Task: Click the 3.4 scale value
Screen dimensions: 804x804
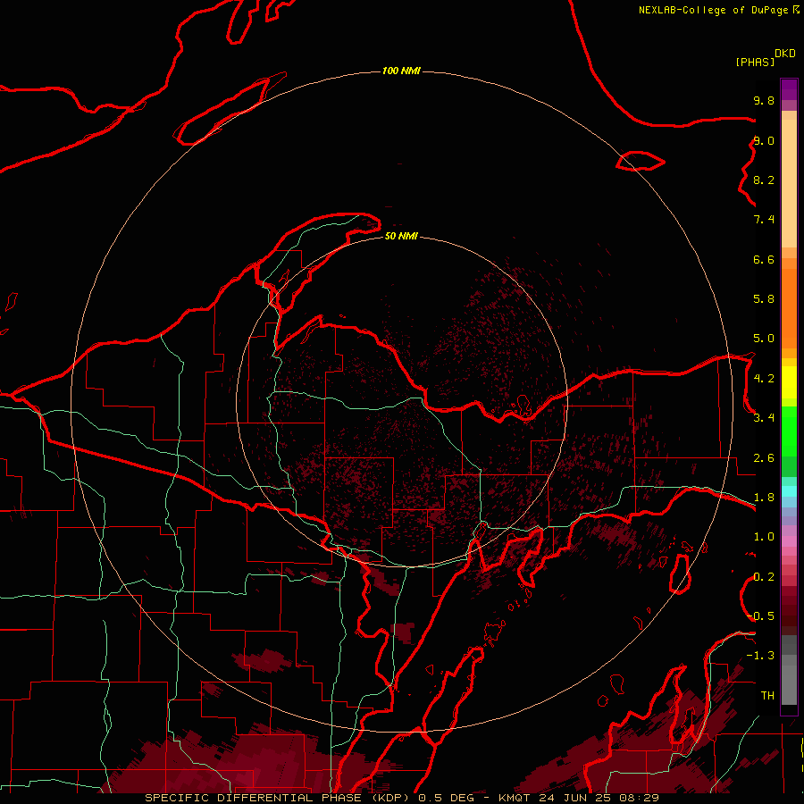Action: pos(764,417)
